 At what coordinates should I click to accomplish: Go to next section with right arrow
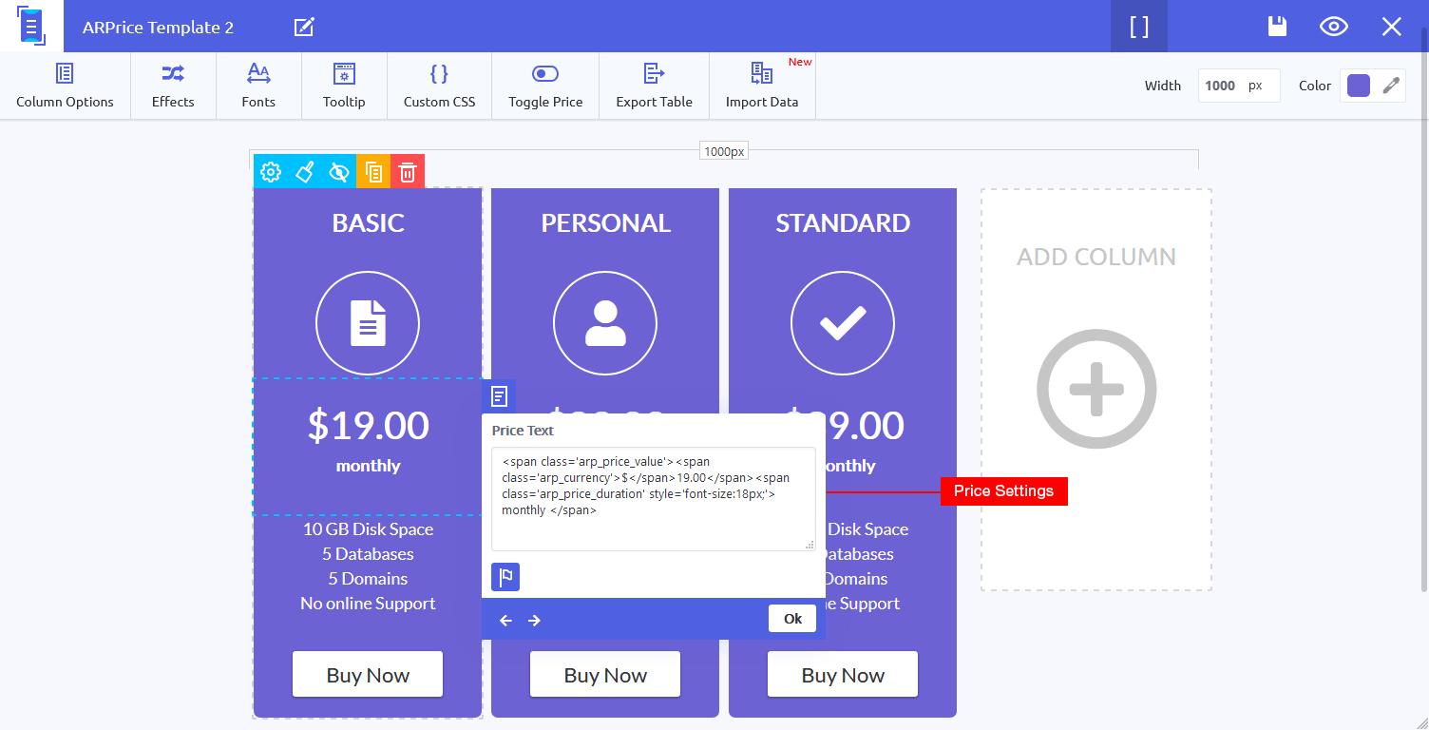coord(534,621)
